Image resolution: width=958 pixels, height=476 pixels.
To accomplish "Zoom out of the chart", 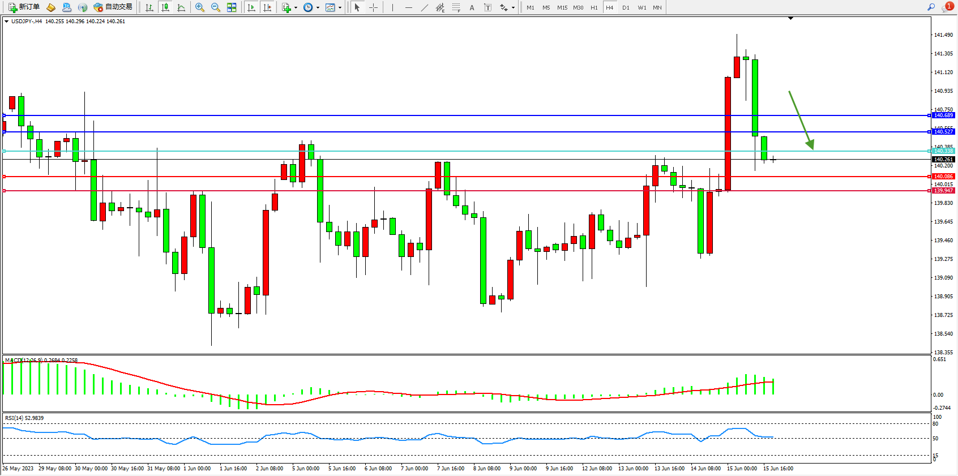I will 216,7.
